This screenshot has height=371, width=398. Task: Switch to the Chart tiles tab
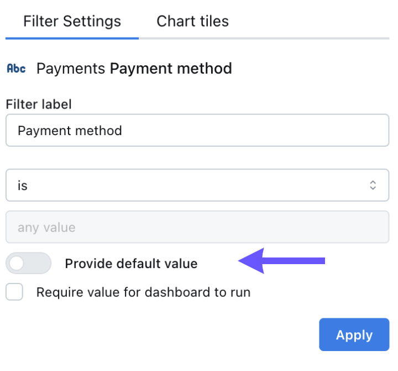[193, 21]
